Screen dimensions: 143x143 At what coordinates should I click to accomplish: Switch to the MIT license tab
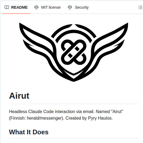47,7
